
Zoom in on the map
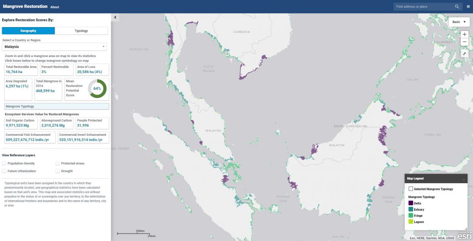(465, 34)
